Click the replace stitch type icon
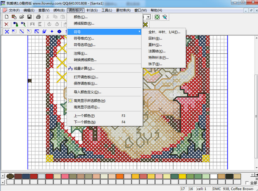The width and height of the screenshot is (258, 191). [x=23, y=25]
